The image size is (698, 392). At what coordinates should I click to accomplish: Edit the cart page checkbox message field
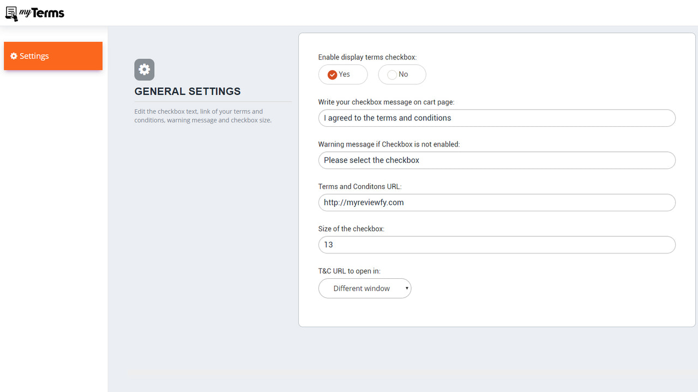pos(496,118)
